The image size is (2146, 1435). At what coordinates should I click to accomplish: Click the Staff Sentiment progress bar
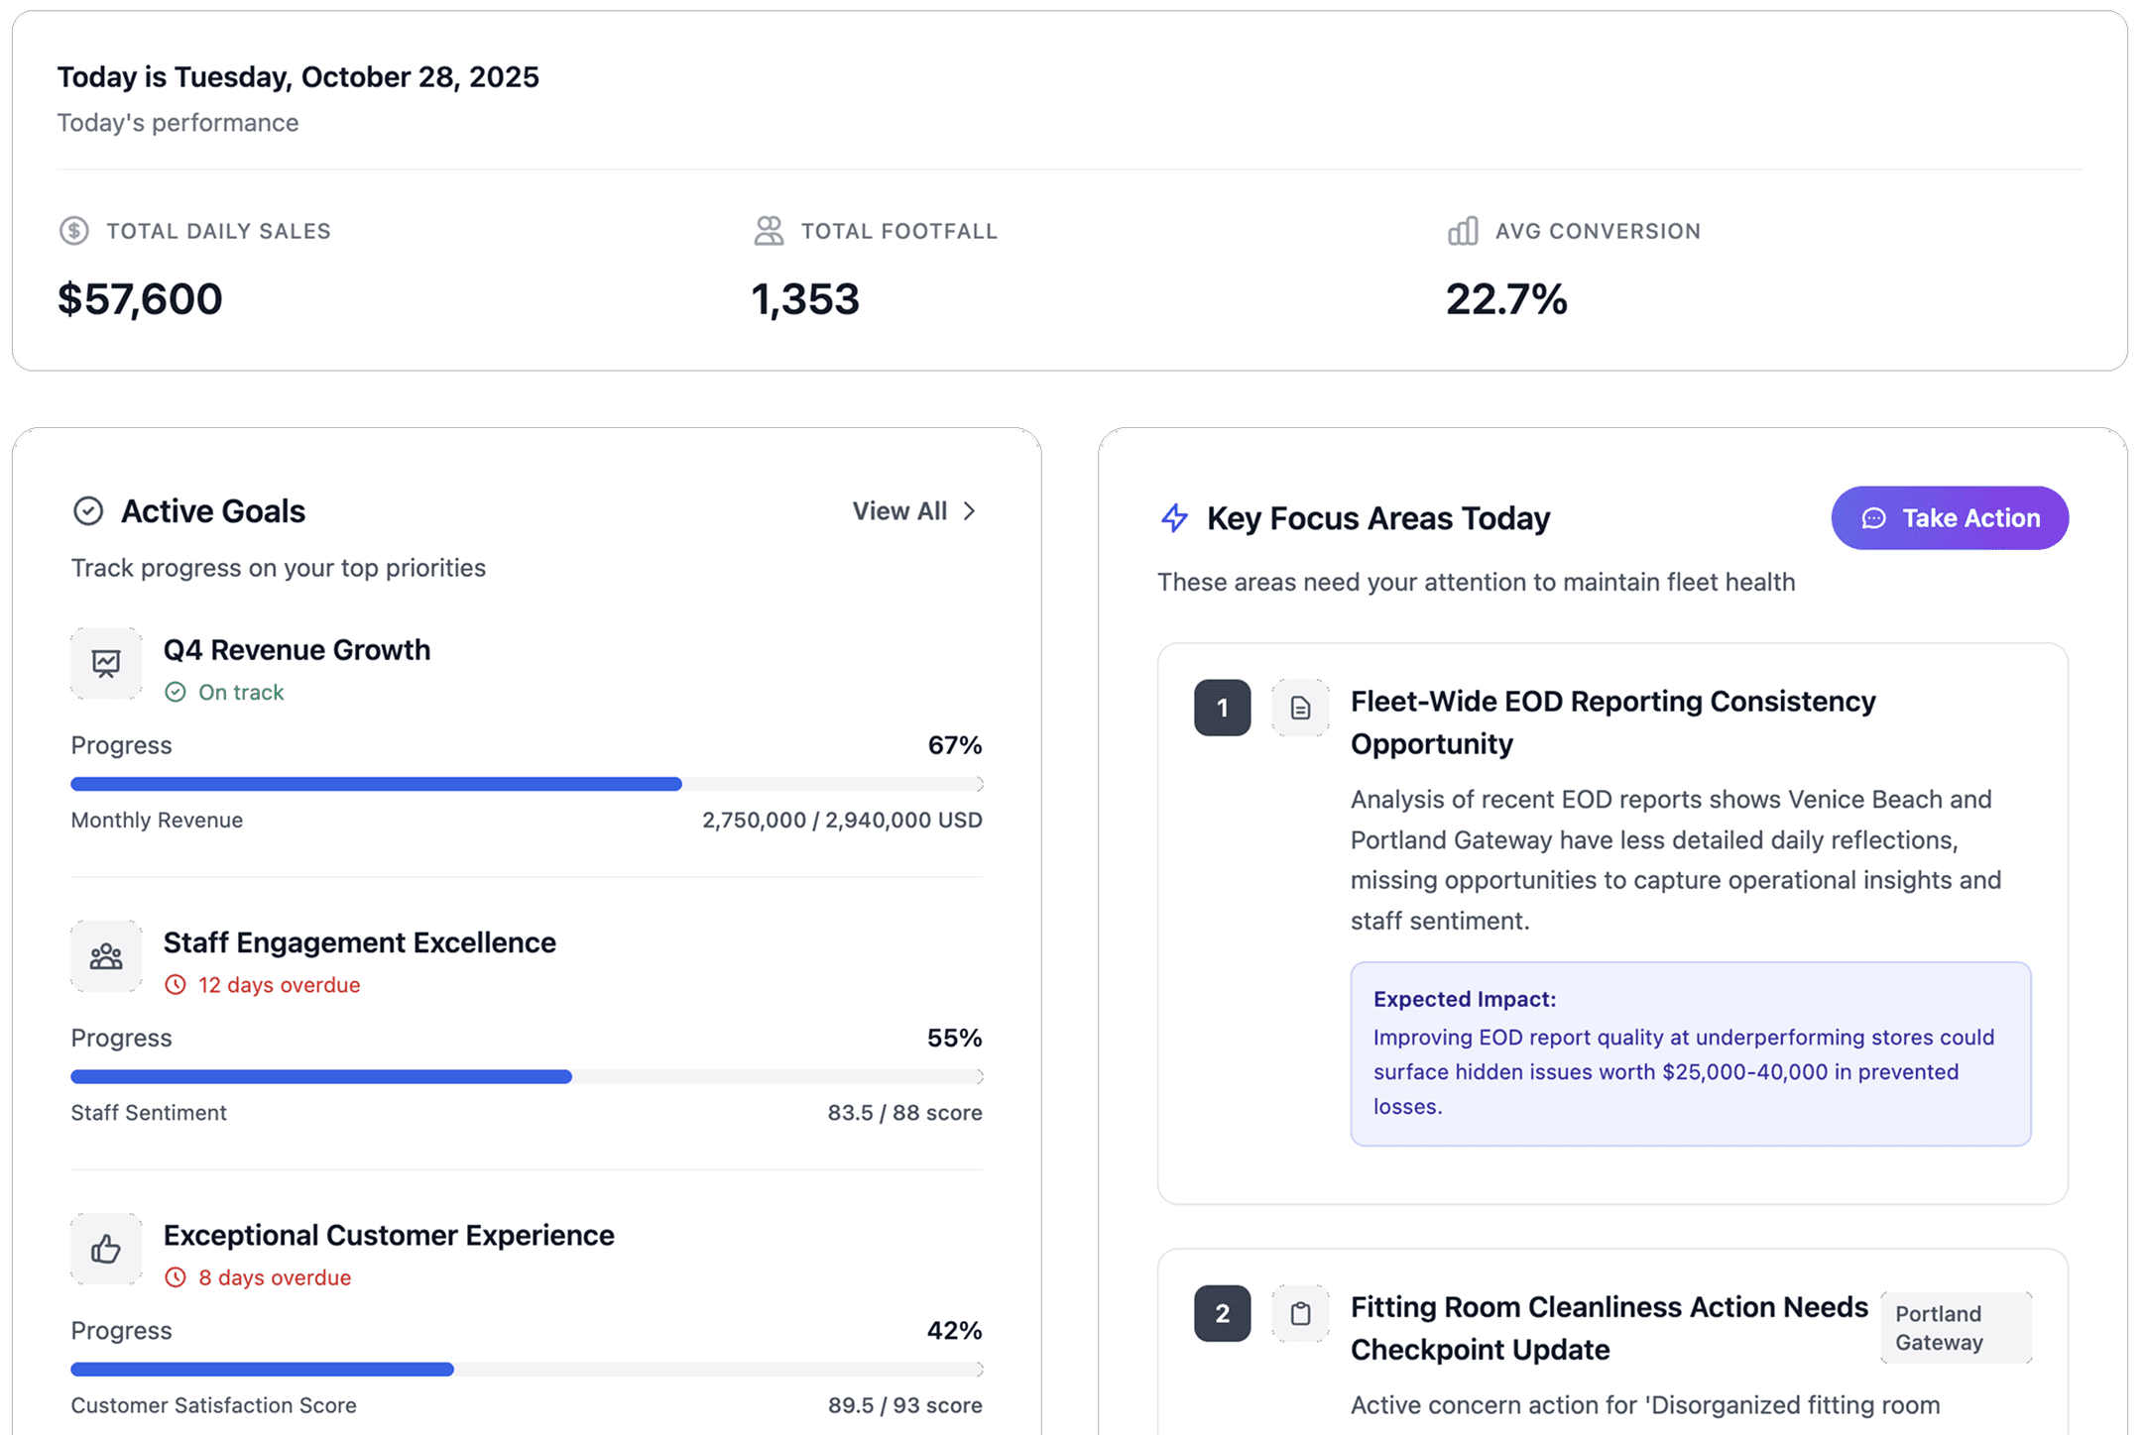[x=527, y=1076]
